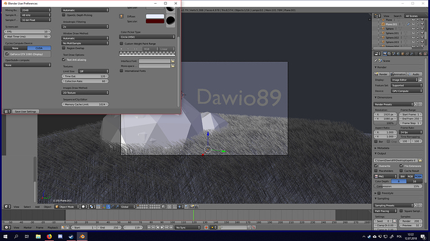The width and height of the screenshot is (430, 241).
Task: Click the timeline record keyframe button
Action: [206, 227]
